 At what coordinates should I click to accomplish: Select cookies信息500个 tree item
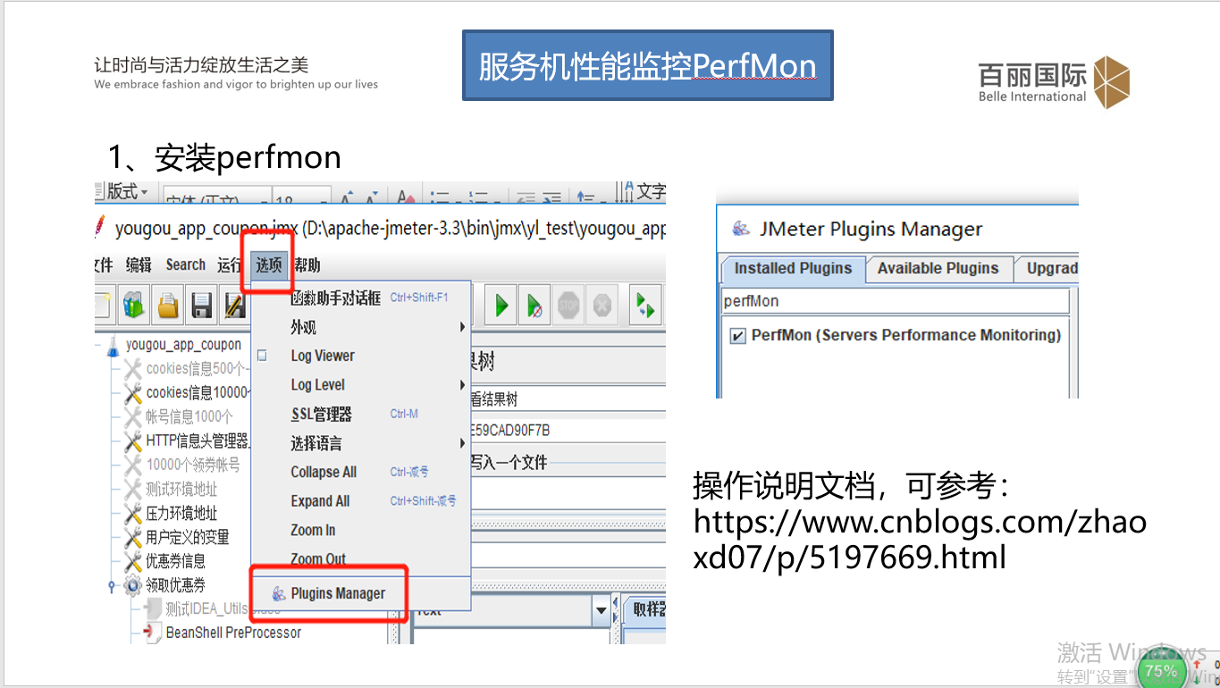pyautogui.click(x=198, y=369)
